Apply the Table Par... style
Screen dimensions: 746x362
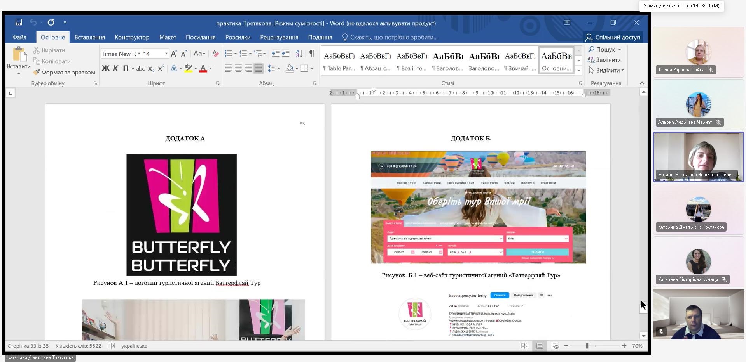pyautogui.click(x=339, y=61)
